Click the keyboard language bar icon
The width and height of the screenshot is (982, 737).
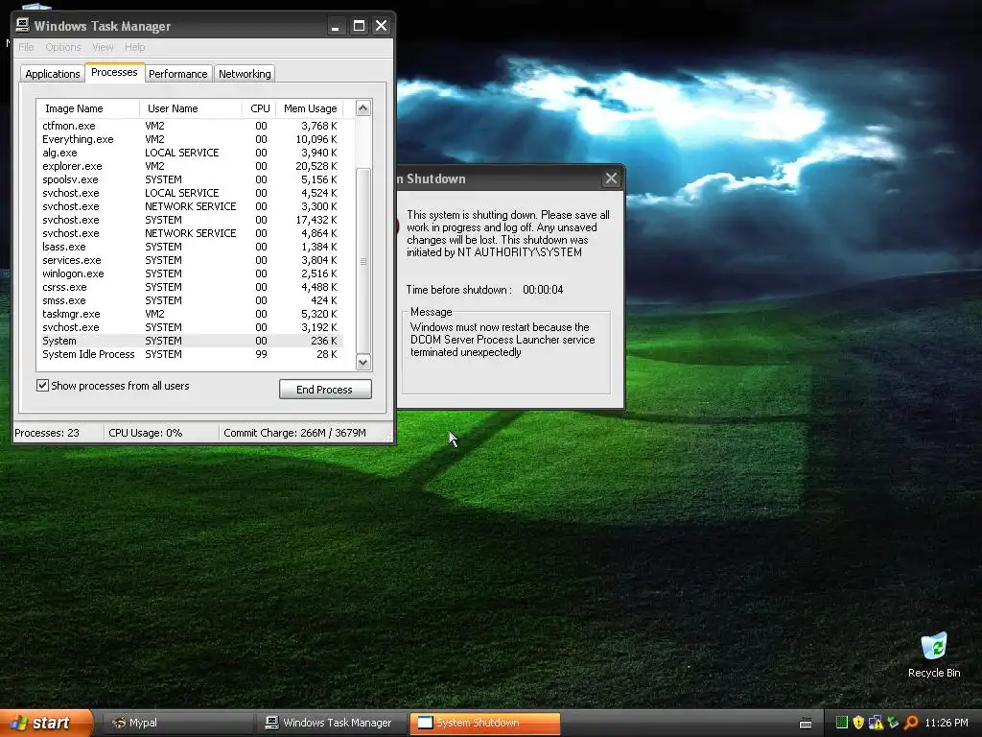pos(806,724)
